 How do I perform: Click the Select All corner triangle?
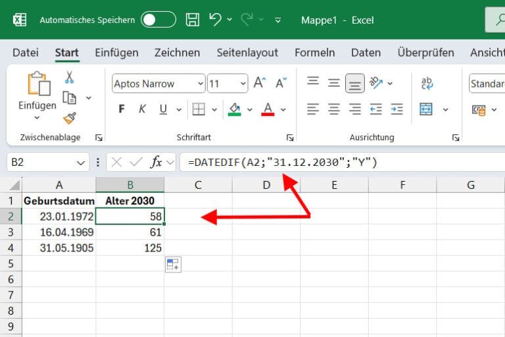click(14, 185)
